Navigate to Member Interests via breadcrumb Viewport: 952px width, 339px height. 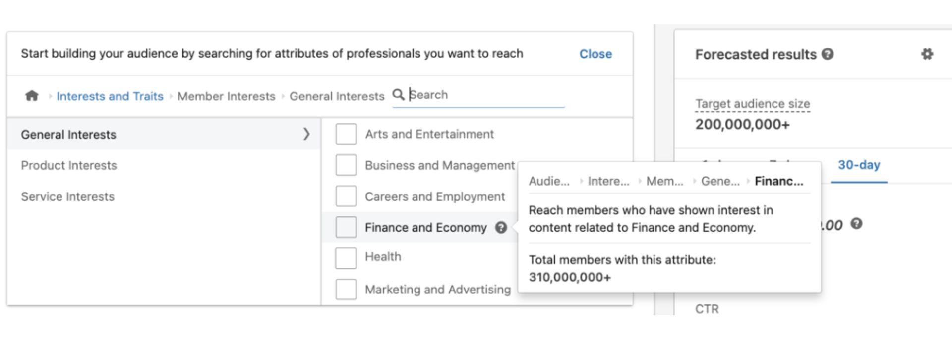point(226,96)
